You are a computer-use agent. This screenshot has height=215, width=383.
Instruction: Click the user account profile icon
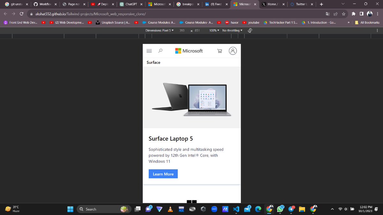233,51
